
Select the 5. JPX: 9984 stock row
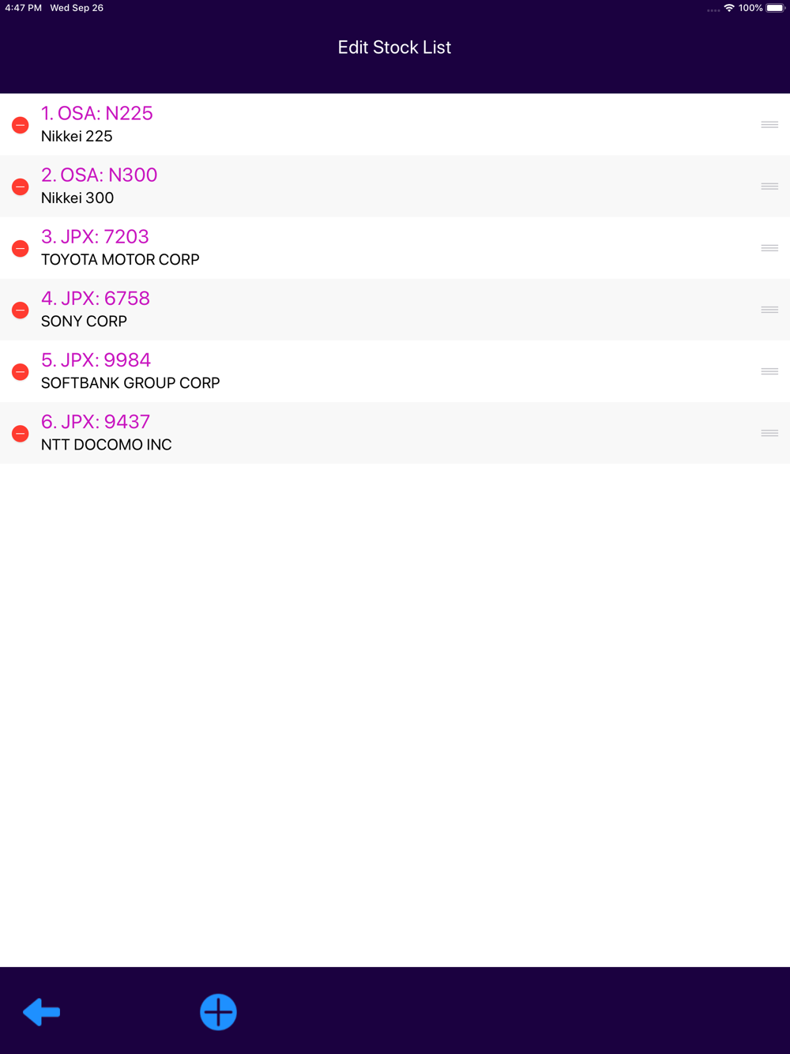click(x=395, y=371)
